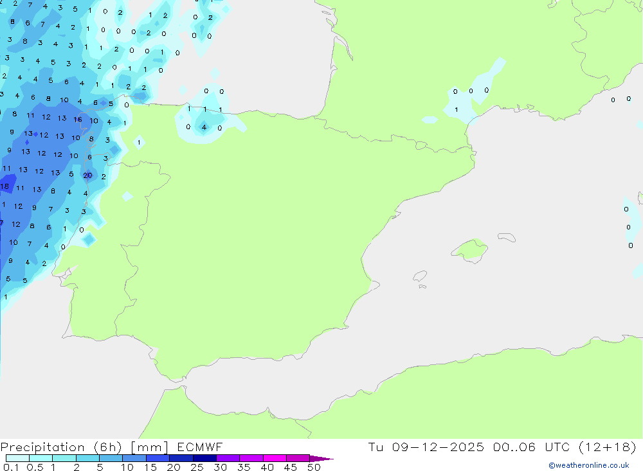
Task: Click the "25" legend scale label
Action: (197, 467)
